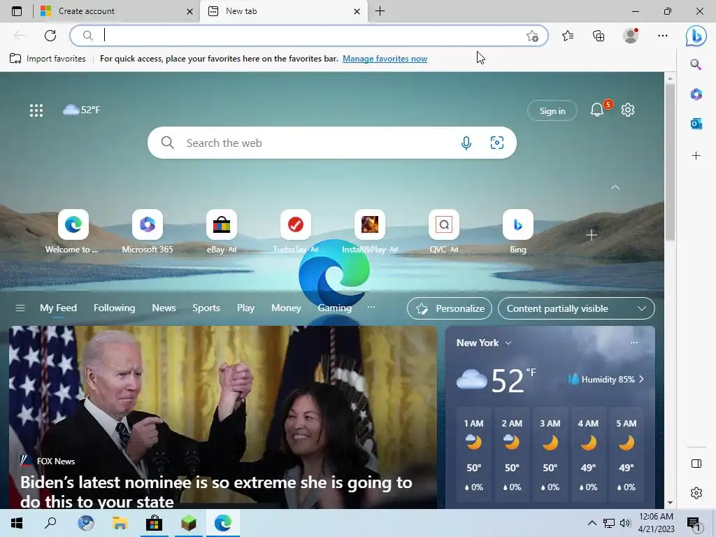
Task: Open page settings gear icon
Action: click(628, 110)
